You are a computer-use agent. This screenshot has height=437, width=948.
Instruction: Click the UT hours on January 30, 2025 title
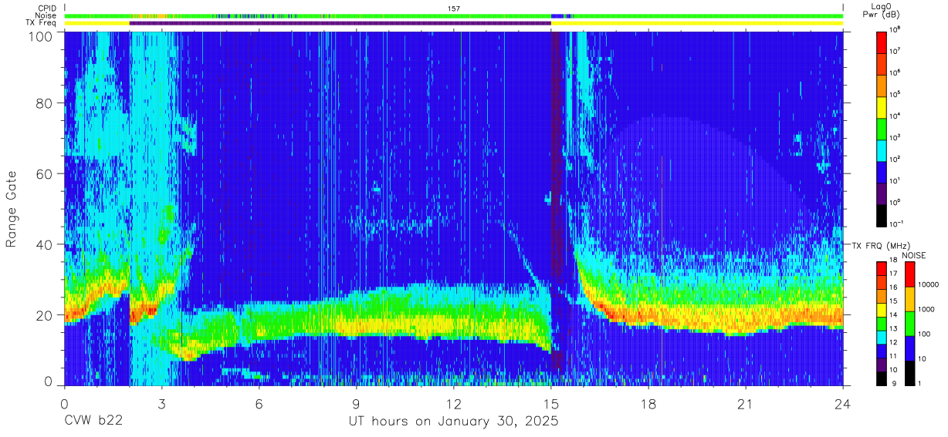[452, 422]
